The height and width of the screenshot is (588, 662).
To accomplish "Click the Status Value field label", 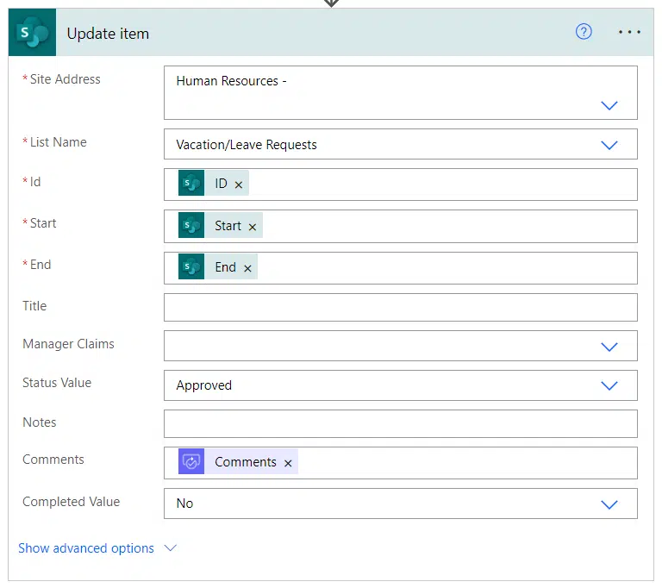I will pyautogui.click(x=57, y=382).
